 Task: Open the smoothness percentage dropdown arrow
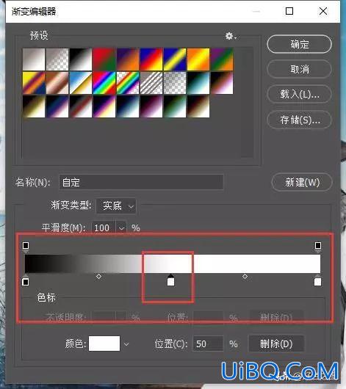tap(121, 228)
